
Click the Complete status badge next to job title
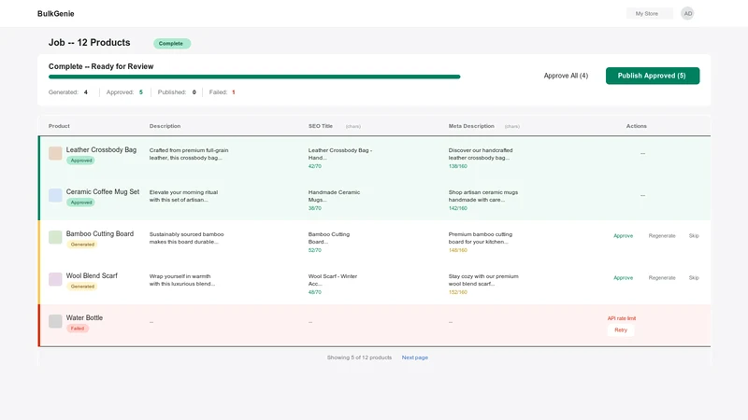coord(172,43)
